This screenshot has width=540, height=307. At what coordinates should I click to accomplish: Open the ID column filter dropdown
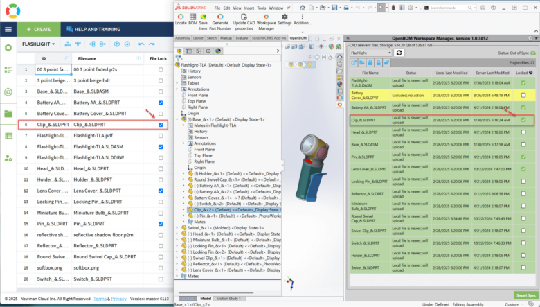pos(67,58)
